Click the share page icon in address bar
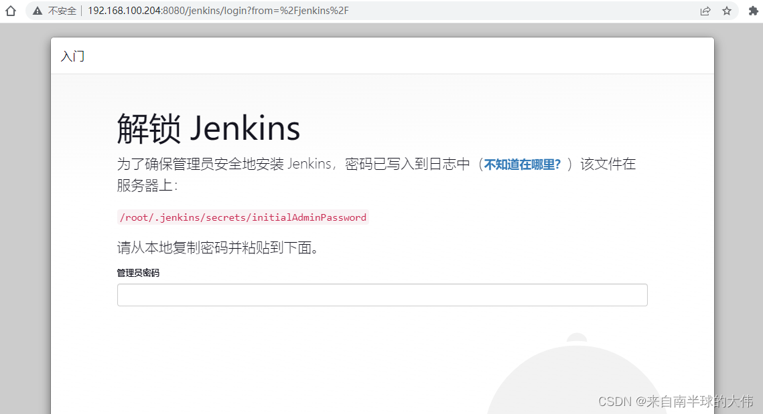Image resolution: width=763 pixels, height=414 pixels. (705, 11)
